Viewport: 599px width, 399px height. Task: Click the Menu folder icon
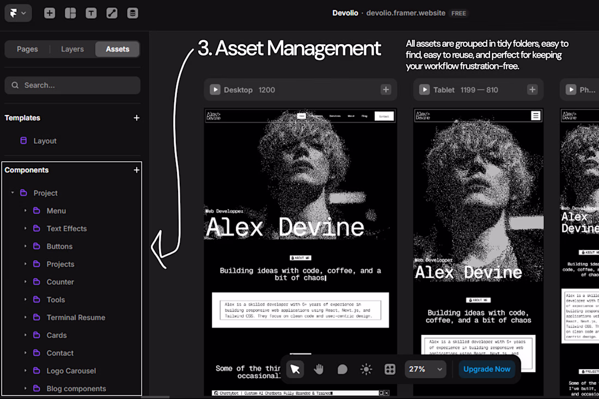coord(36,211)
